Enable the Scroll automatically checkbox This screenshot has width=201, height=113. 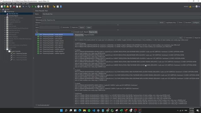pyautogui.click(x=36, y=105)
